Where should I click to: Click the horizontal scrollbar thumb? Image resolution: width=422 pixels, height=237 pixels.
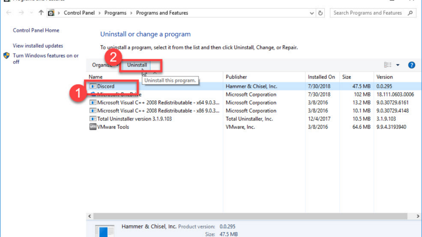tap(250, 216)
